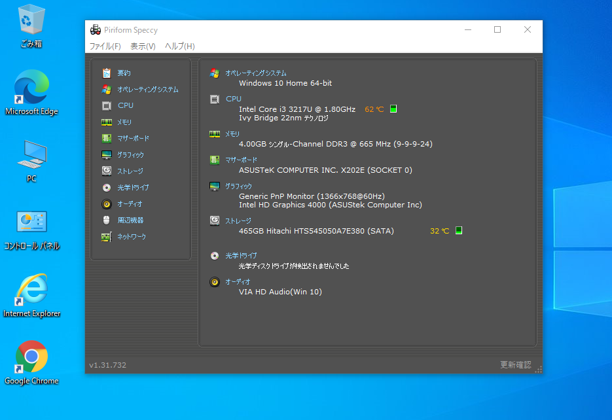Click the Speccy app icon in title bar
The image size is (612, 420).
[x=96, y=29]
